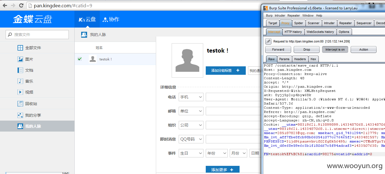Click 添加分组标签 button
385x174 pixels.
click(x=226, y=71)
